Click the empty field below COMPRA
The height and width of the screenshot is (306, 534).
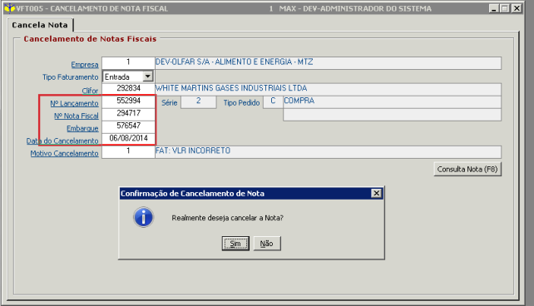point(392,115)
